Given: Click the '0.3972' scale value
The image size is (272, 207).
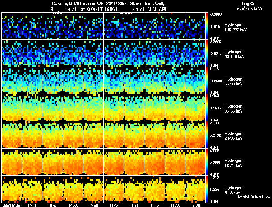Looking at the screenshot, I should (215, 41).
